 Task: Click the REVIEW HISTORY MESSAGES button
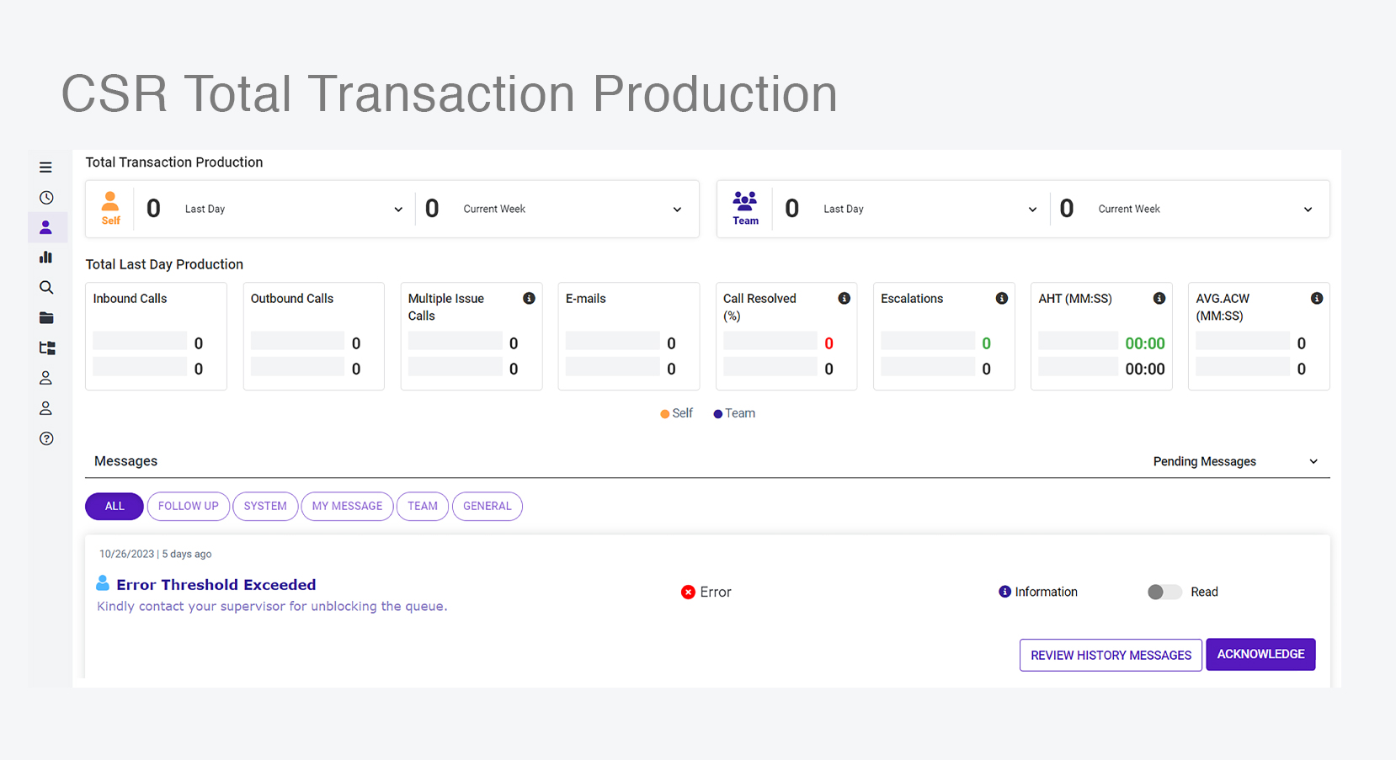tap(1111, 655)
